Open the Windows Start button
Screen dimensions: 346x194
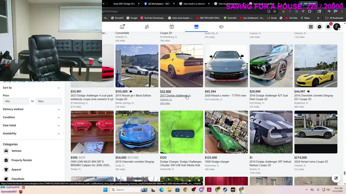[105, 190]
